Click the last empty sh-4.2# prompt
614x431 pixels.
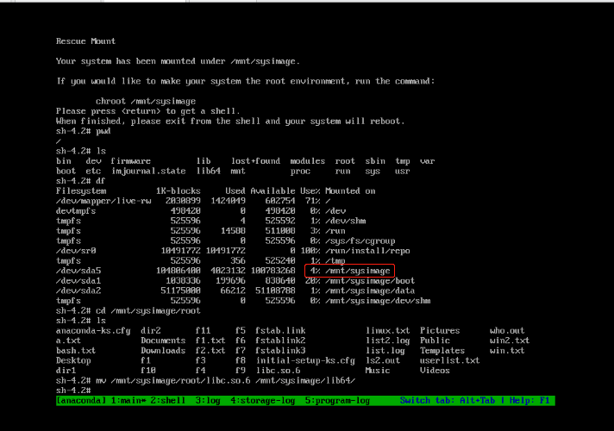74,390
